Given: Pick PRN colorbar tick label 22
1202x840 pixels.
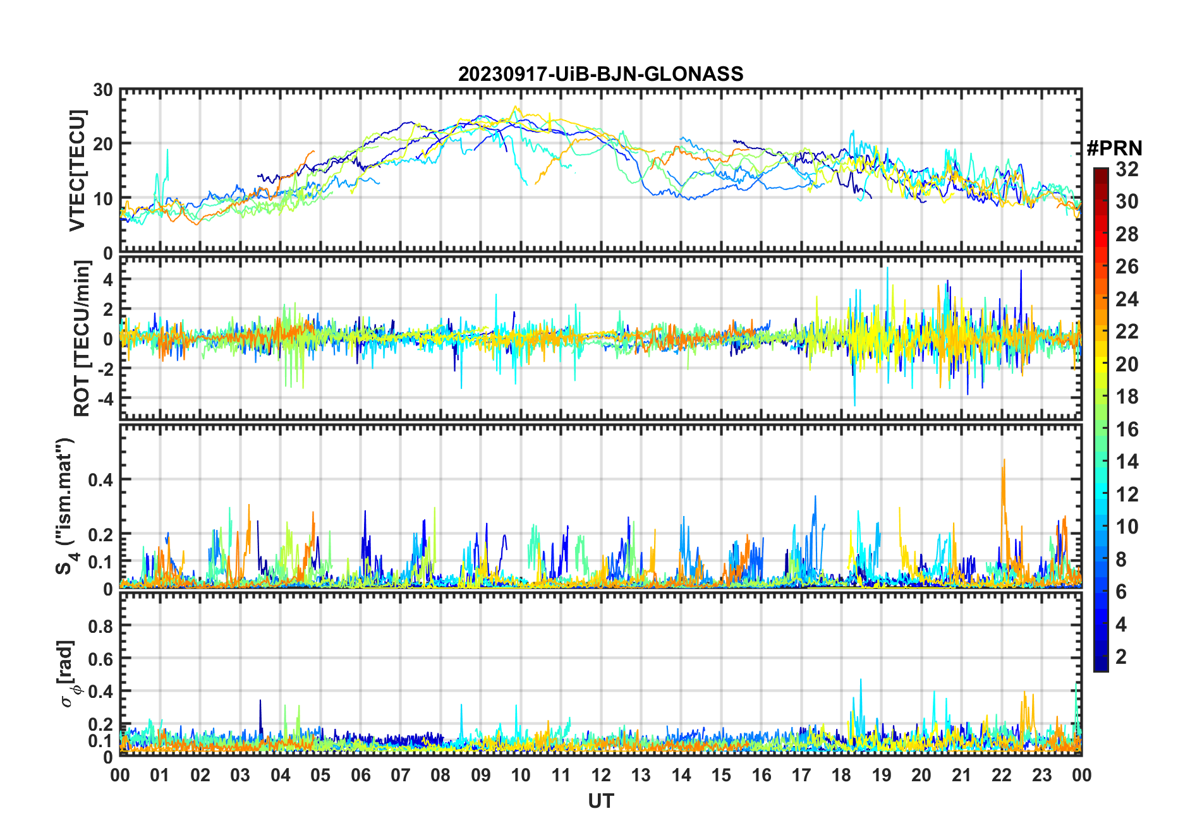Looking at the screenshot, I should coord(1127,332).
